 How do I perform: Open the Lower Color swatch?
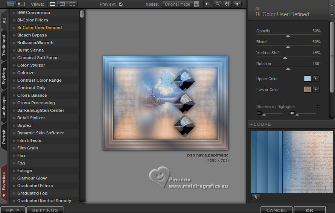click(307, 89)
